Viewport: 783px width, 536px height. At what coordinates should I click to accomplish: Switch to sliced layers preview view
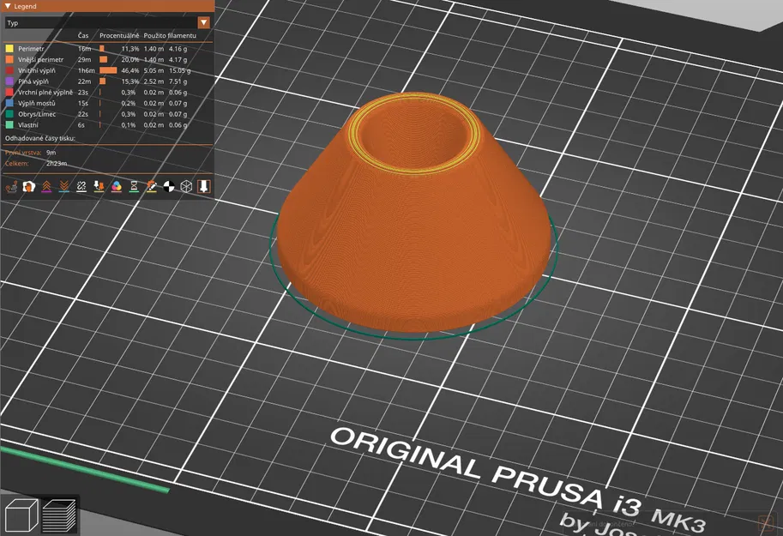coord(59,515)
